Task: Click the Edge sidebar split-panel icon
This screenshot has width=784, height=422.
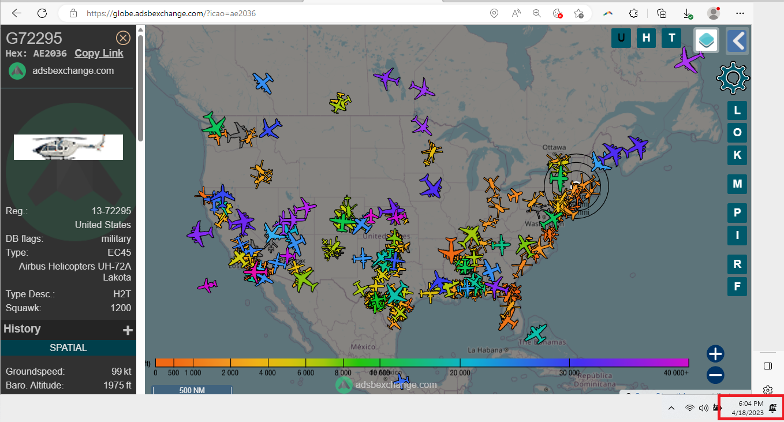Action: click(768, 366)
